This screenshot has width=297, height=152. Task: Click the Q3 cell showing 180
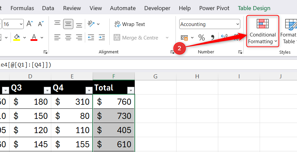(x=30, y=102)
